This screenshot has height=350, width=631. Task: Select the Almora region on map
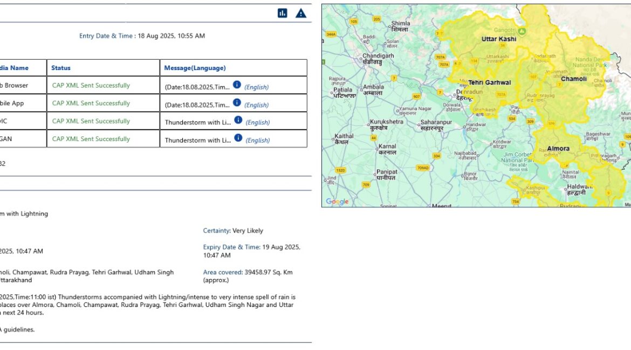click(558, 149)
